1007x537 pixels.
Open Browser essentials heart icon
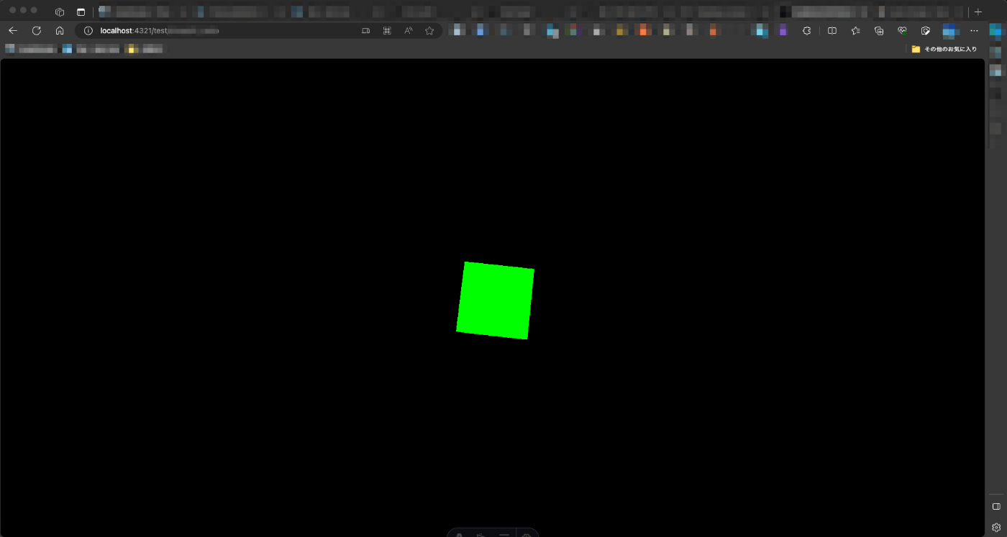coord(902,31)
